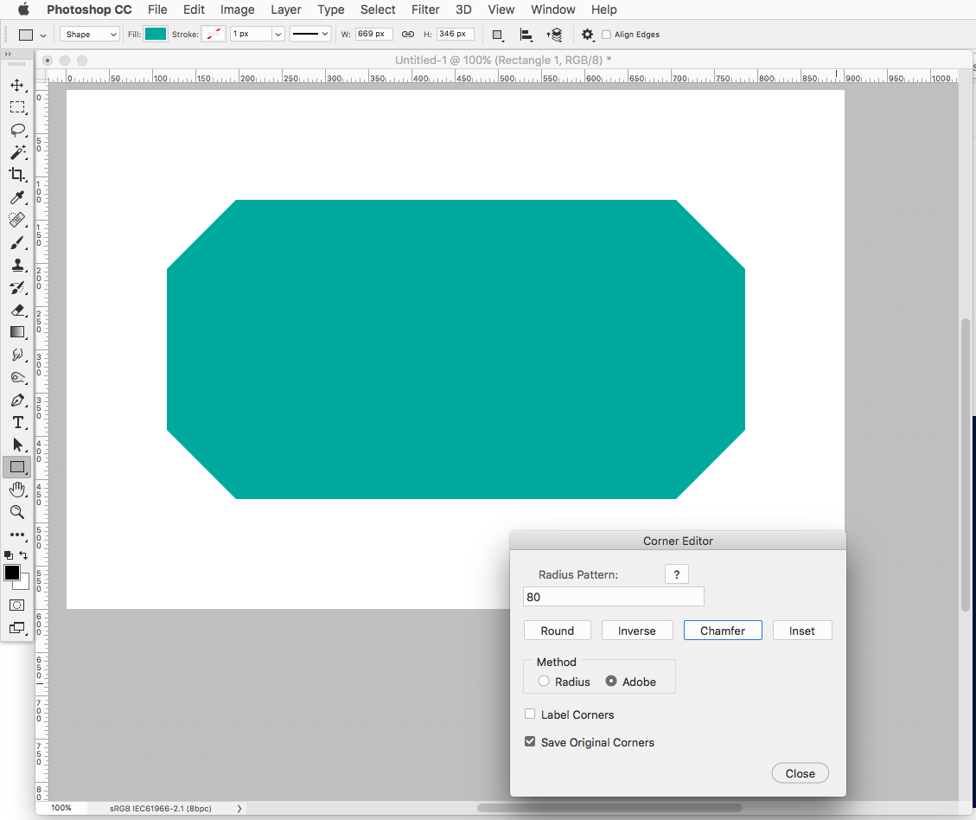Open the Shape mode dropdown
This screenshot has height=820, width=976.
[89, 34]
